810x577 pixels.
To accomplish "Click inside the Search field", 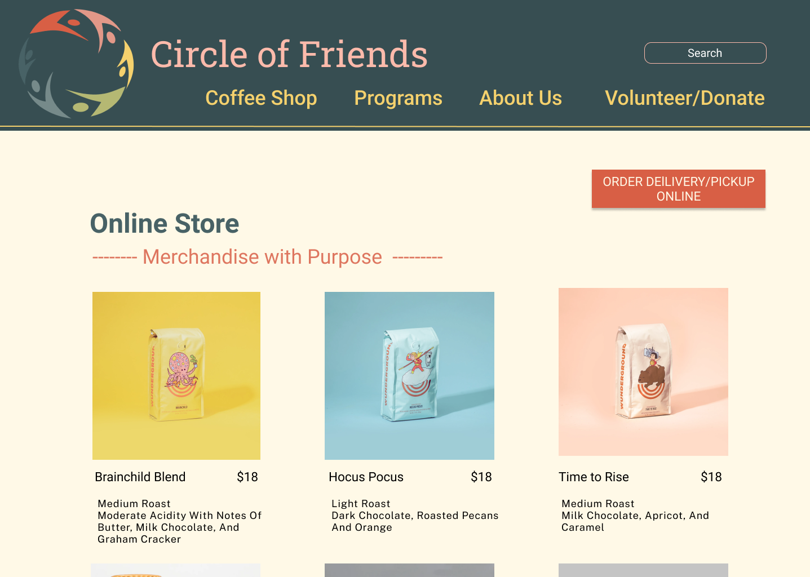I will [x=705, y=53].
